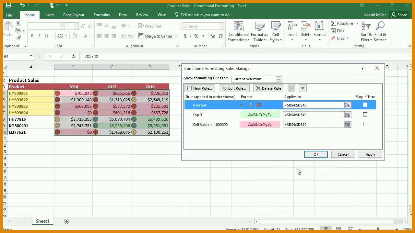Click range selector icon for Top 3 rule

(348, 115)
